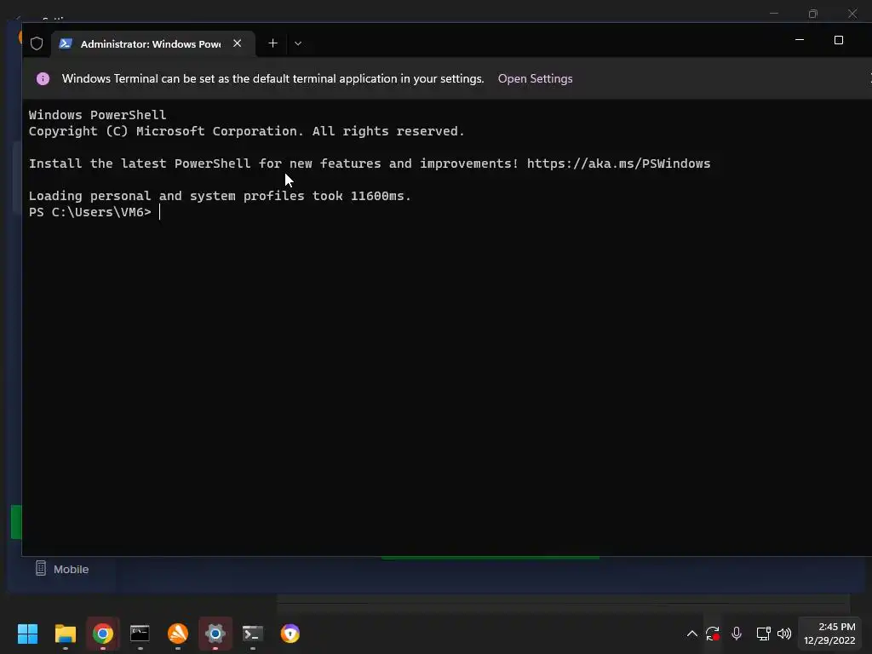Image resolution: width=872 pixels, height=654 pixels.
Task: Click the sync status tray icon
Action: click(x=713, y=634)
